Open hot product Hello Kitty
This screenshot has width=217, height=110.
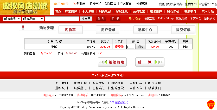[x=166, y=19]
